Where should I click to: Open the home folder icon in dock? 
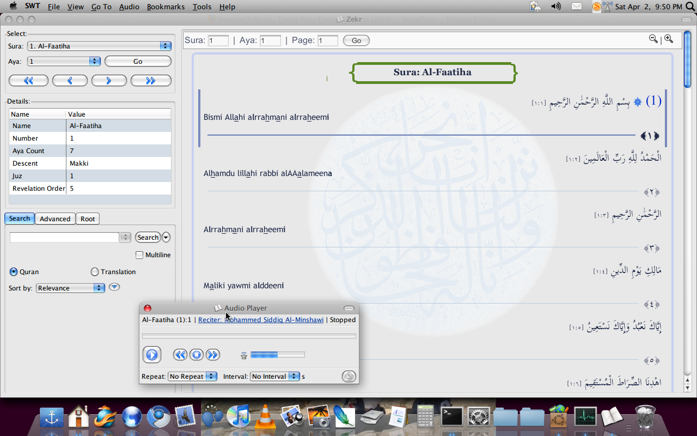pos(79,417)
